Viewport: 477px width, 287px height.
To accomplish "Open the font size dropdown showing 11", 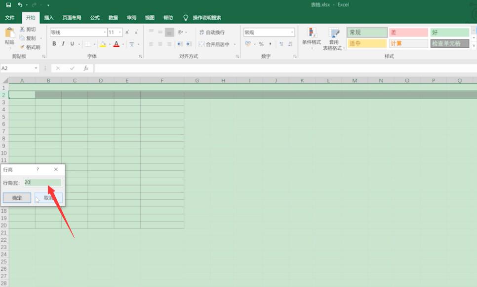I will tap(120, 32).
